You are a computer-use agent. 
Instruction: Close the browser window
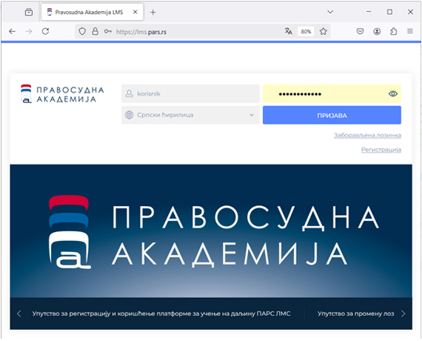pos(410,12)
